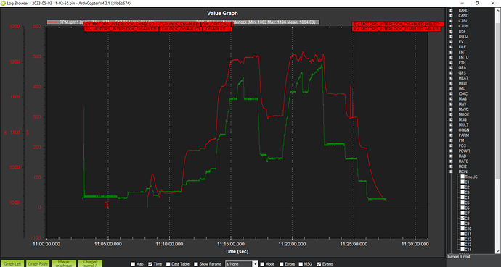Click the RPM legend color line
501x267 pixels.
53,22
